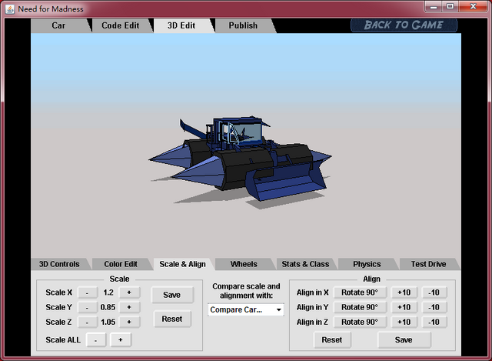Increase Scale Y with plus button

(x=129, y=307)
